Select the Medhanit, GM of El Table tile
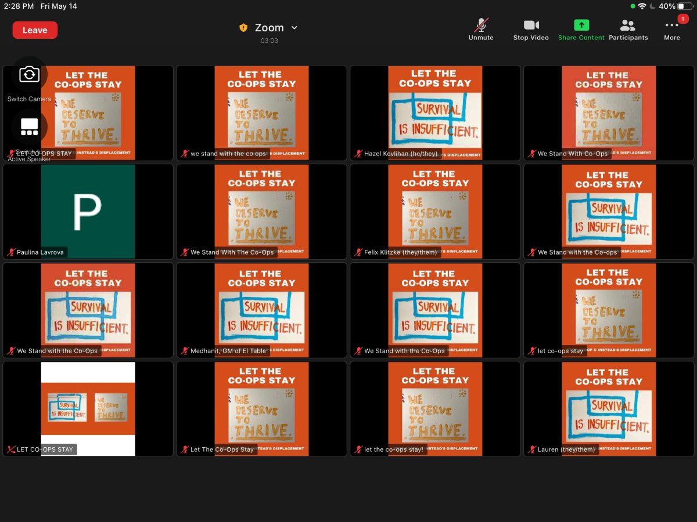Screen dimensions: 697x522 (x=261, y=309)
